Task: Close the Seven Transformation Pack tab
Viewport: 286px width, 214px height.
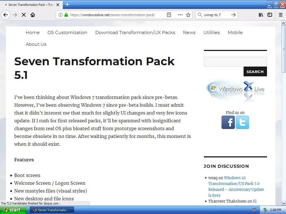Action: point(58,5)
